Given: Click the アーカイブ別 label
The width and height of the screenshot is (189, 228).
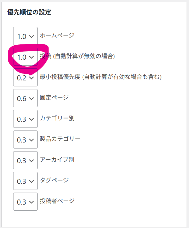Looking at the screenshot, I should (57, 160).
